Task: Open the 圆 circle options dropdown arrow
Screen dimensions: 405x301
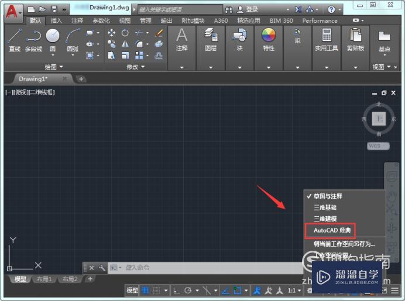Action: pyautogui.click(x=53, y=55)
